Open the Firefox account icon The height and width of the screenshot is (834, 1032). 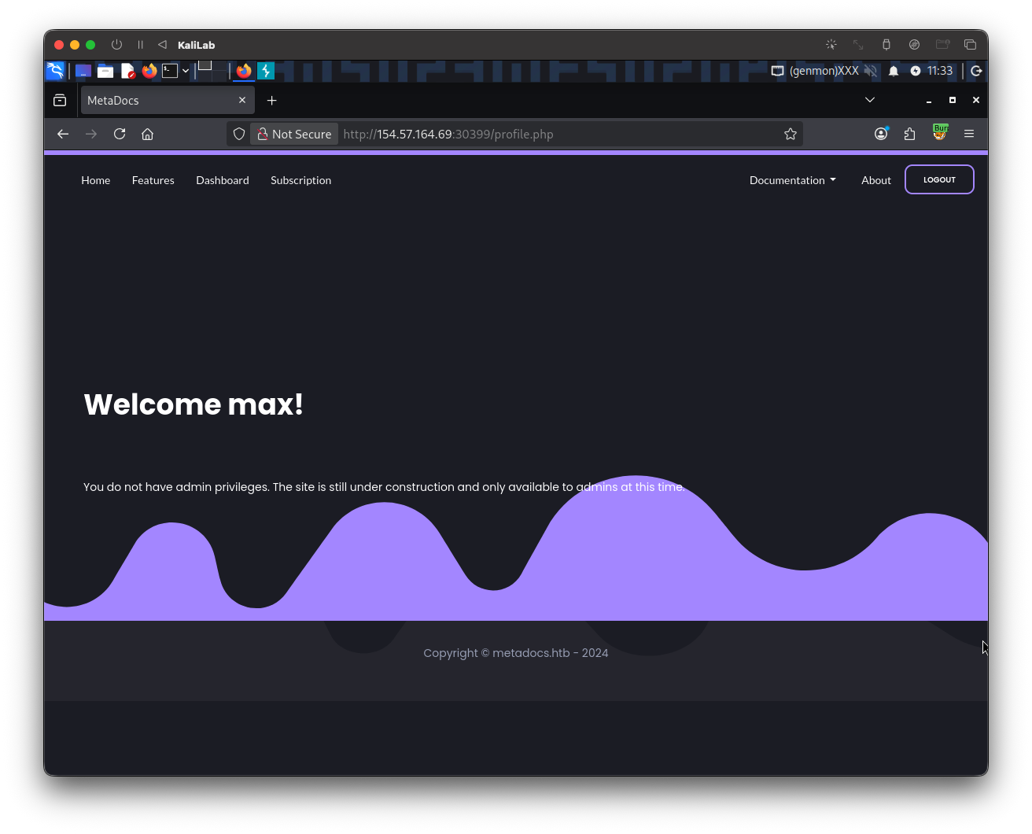(x=881, y=134)
